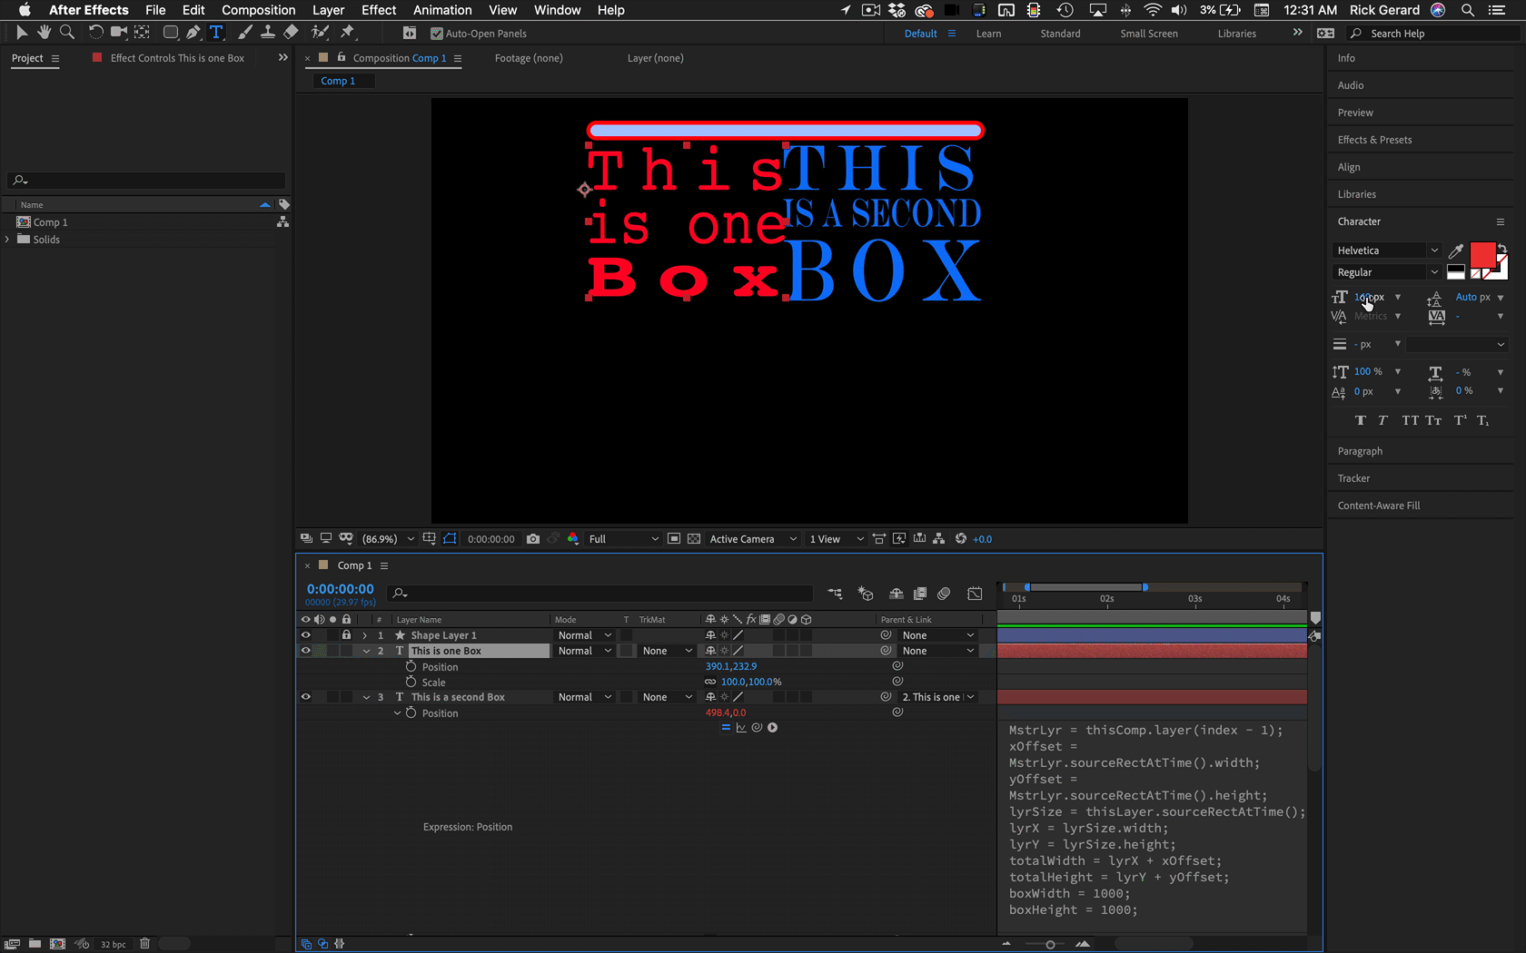Click the Take Snapshot camera icon

[x=533, y=539]
